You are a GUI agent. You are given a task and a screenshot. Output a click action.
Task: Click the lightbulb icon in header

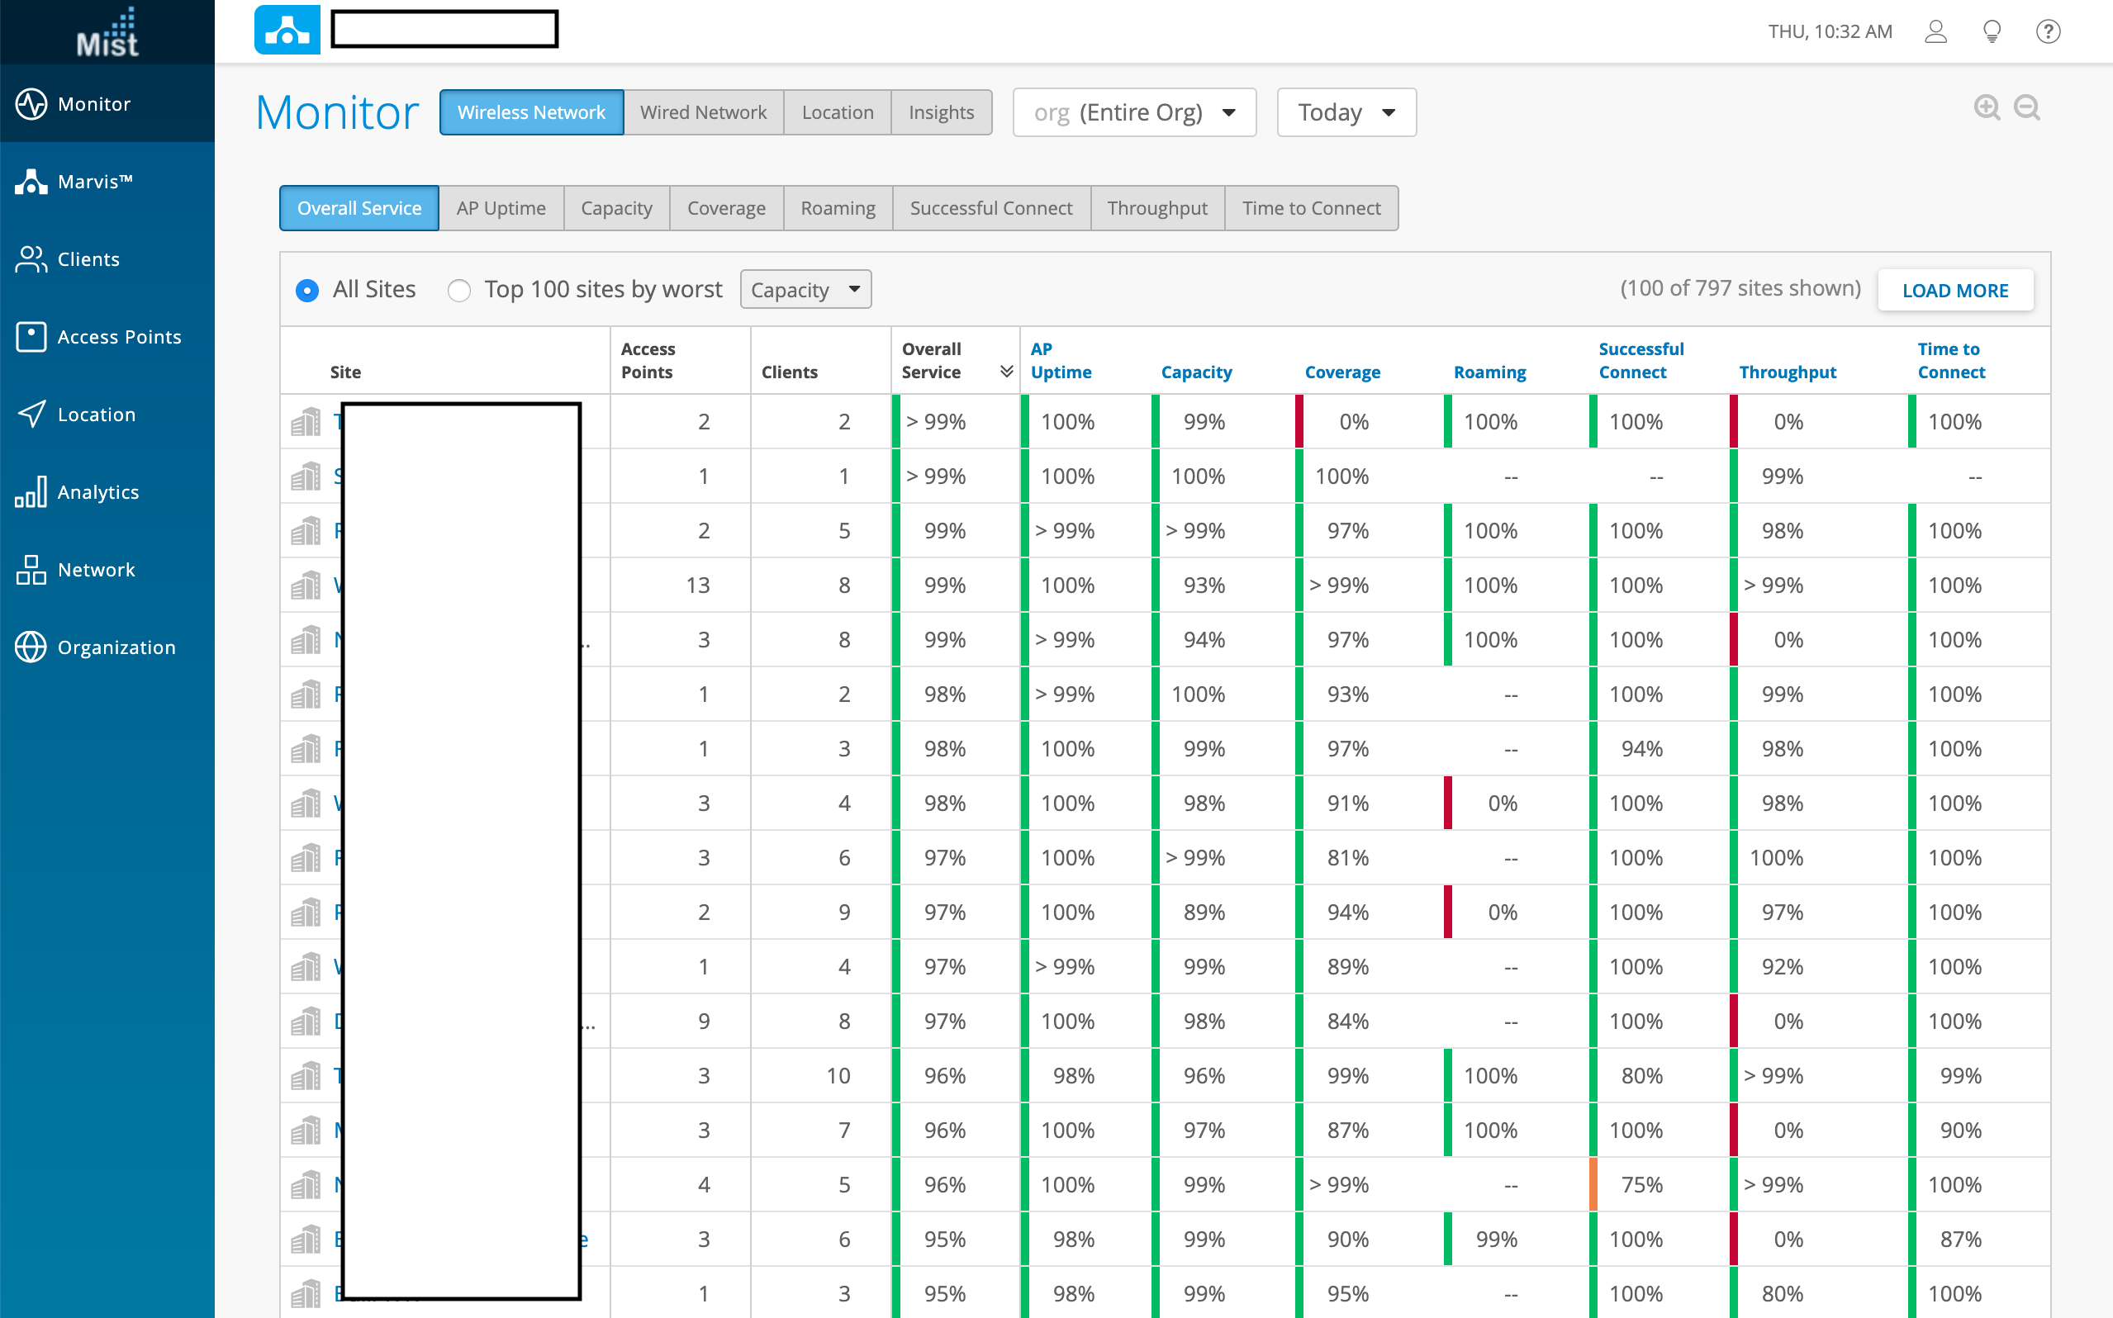coord(1991,31)
